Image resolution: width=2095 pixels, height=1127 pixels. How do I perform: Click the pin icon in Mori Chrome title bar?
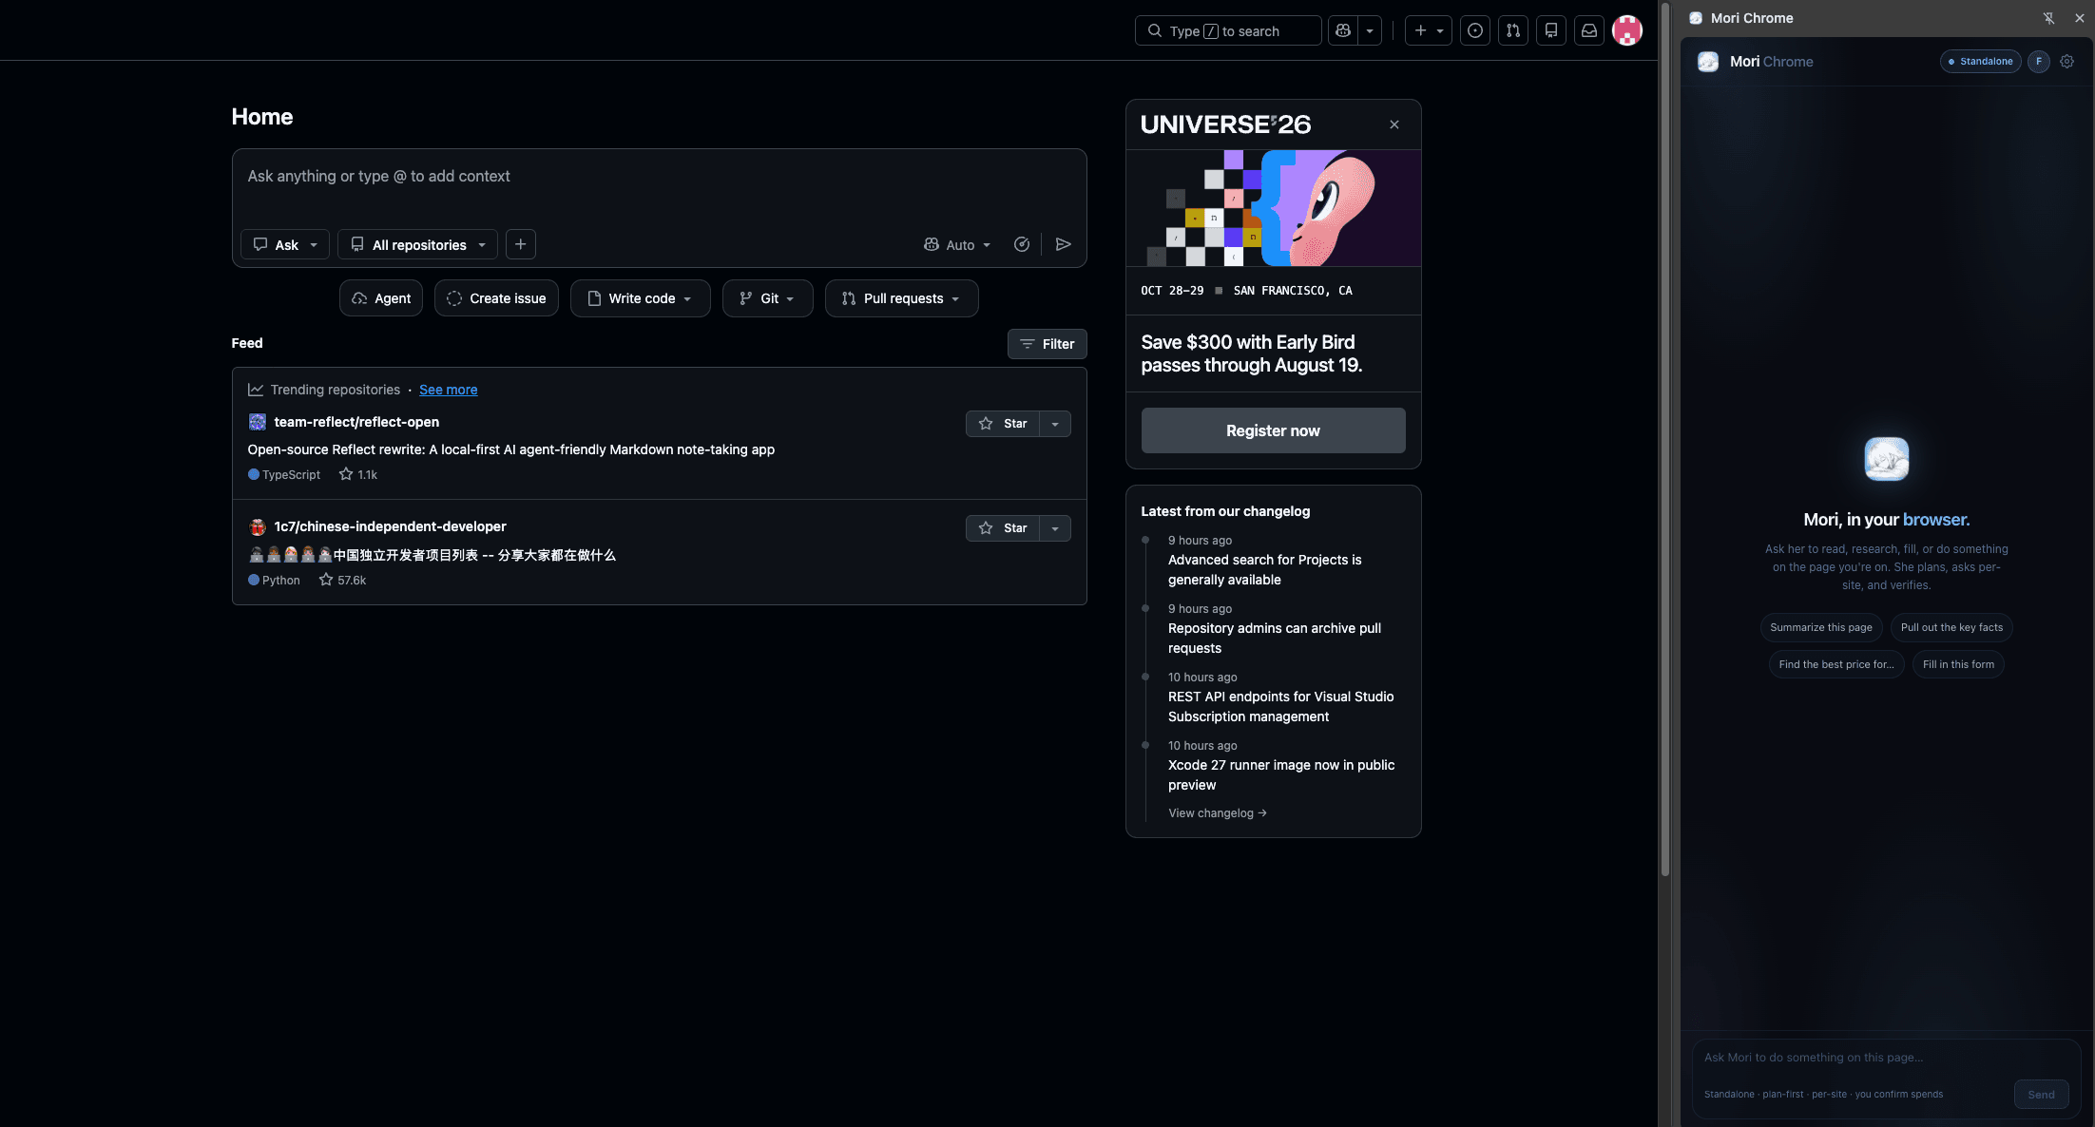click(x=2048, y=18)
